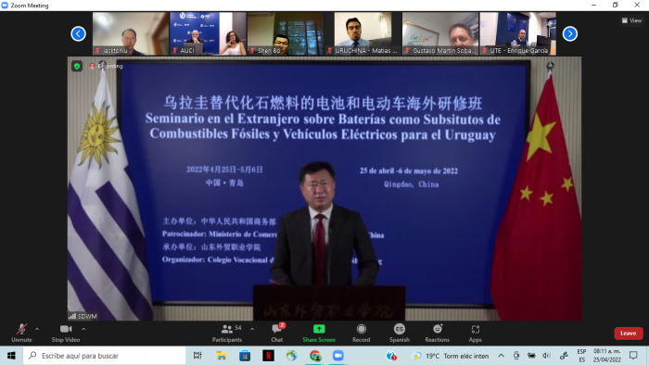Viewport: 649px width, 365px height.
Task: Open Spanish interpretation language selector
Action: tap(399, 333)
